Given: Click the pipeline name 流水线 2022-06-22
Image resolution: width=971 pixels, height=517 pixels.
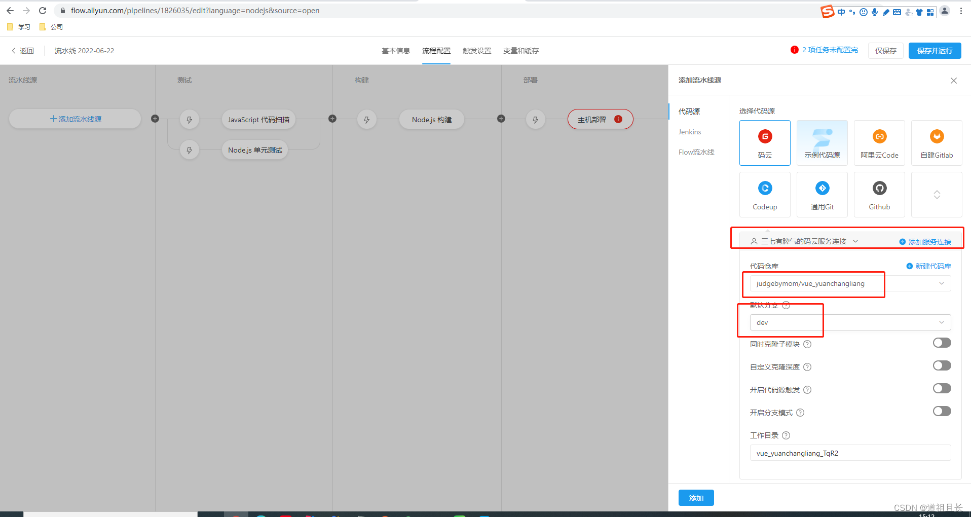Looking at the screenshot, I should point(84,51).
